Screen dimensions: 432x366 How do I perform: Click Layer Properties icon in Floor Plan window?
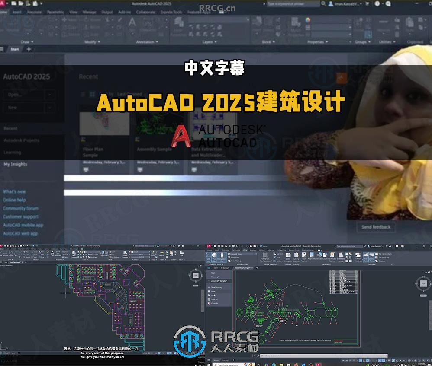pos(74,253)
